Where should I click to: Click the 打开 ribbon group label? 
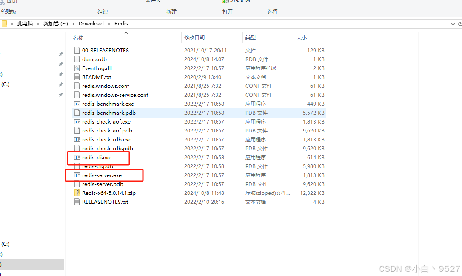coord(228,12)
